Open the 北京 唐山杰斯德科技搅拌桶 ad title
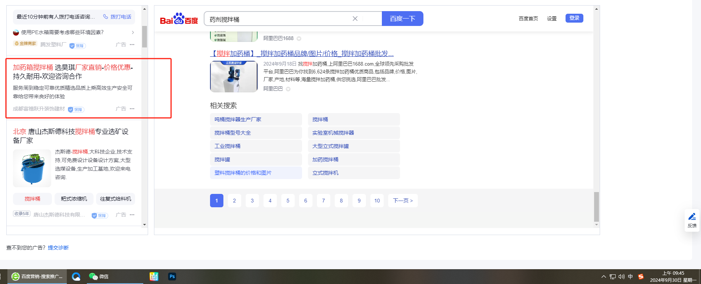 [x=71, y=136]
